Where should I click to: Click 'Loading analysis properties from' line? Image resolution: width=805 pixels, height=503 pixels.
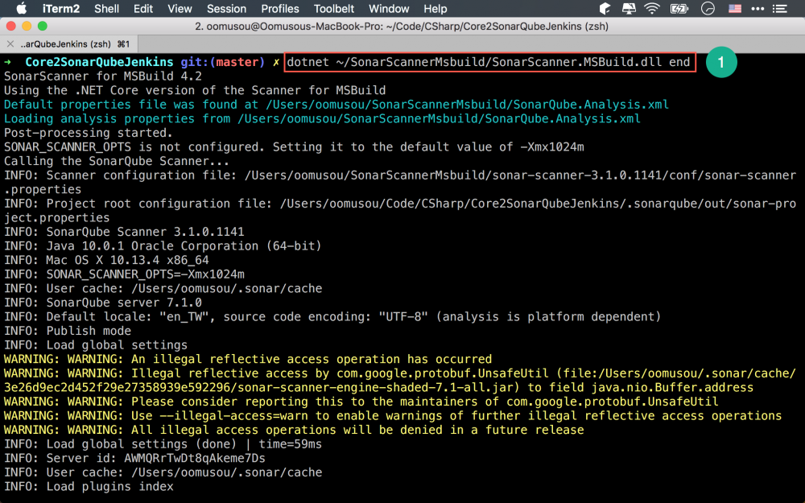(x=322, y=118)
